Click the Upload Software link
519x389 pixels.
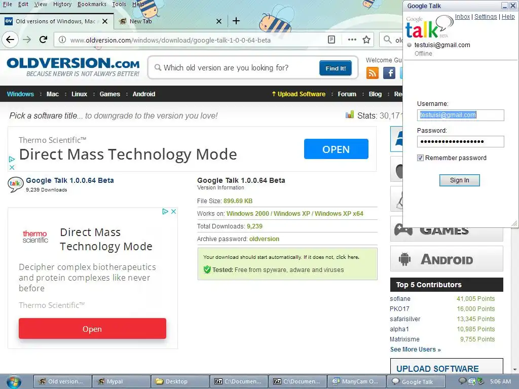pos(299,94)
